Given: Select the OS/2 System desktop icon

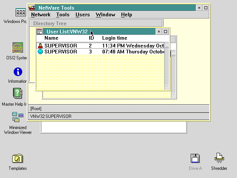Looking at the screenshot, I should 18,47.
